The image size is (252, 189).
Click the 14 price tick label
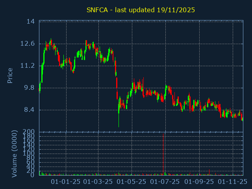(x=31, y=21)
